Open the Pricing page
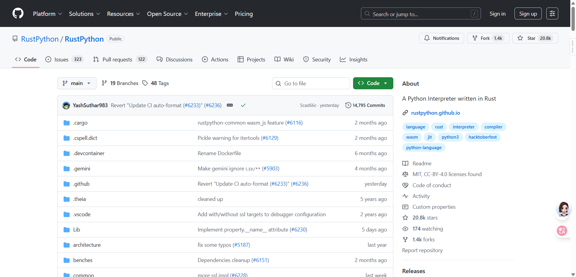The width and height of the screenshot is (576, 277). point(244,14)
